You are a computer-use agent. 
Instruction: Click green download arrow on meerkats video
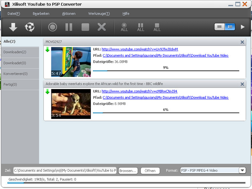click(x=48, y=92)
